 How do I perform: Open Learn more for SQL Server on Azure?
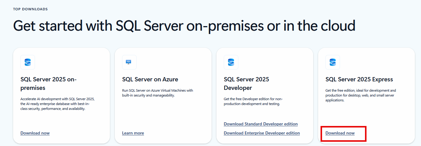point(133,133)
